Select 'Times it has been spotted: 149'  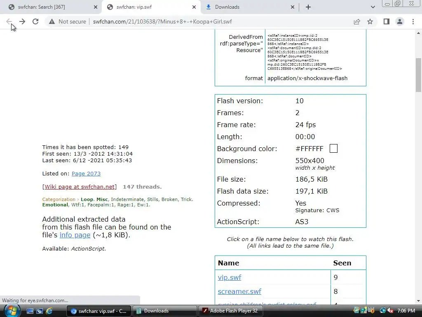pos(85,147)
